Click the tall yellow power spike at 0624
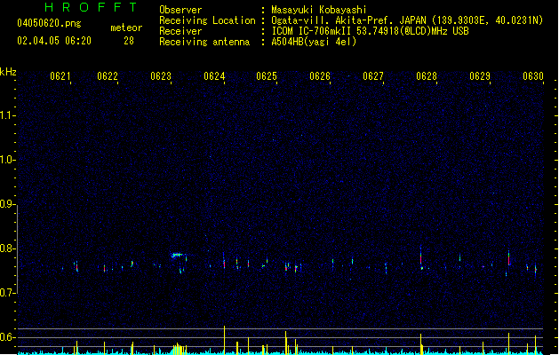Image resolution: width=559 pixels, height=355 pixels. 224,340
